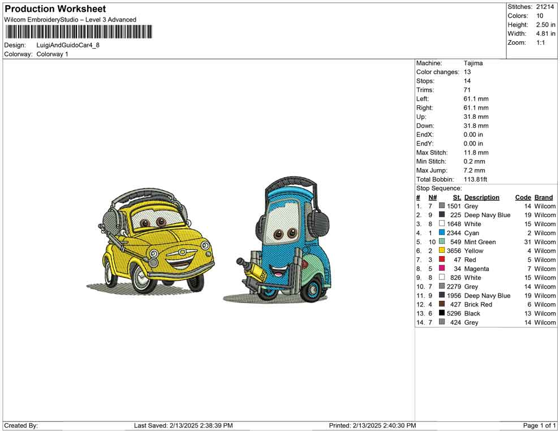This screenshot has width=560, height=431.
Task: Click the 'Cyan' description text
Action: pyautogui.click(x=471, y=233)
